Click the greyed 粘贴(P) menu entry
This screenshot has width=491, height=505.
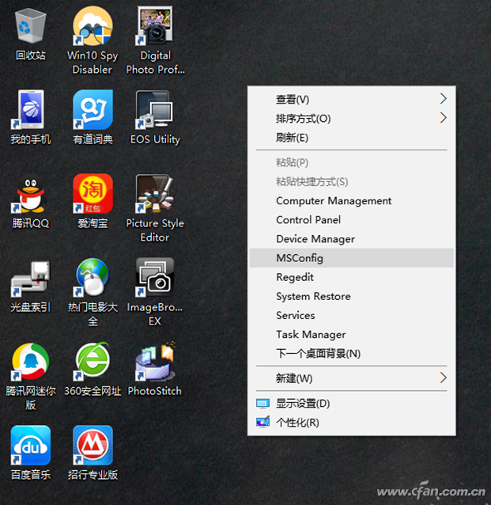click(x=352, y=162)
